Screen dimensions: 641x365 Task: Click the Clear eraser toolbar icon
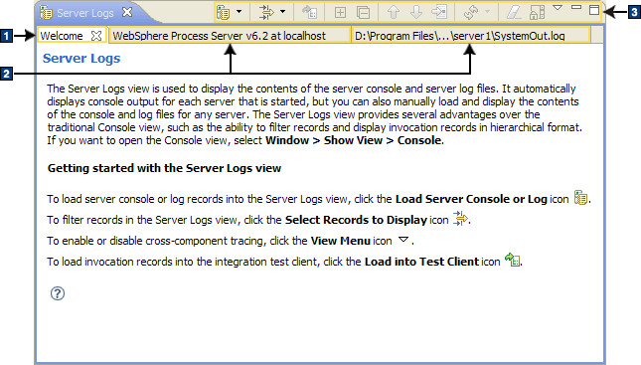[x=514, y=12]
